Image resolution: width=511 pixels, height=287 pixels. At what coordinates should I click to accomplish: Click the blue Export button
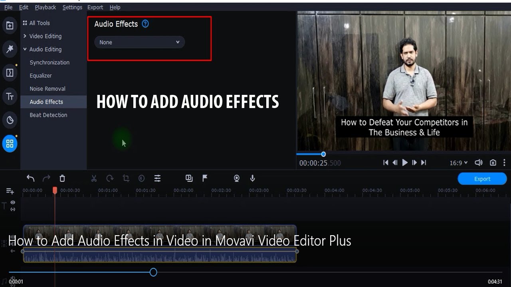tap(482, 179)
